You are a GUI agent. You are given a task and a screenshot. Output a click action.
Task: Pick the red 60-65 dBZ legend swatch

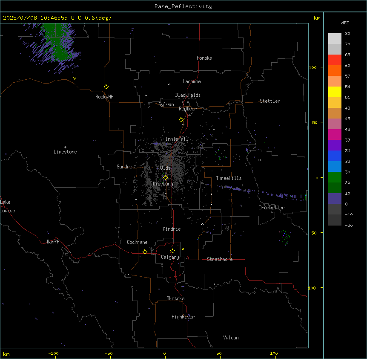(335, 60)
